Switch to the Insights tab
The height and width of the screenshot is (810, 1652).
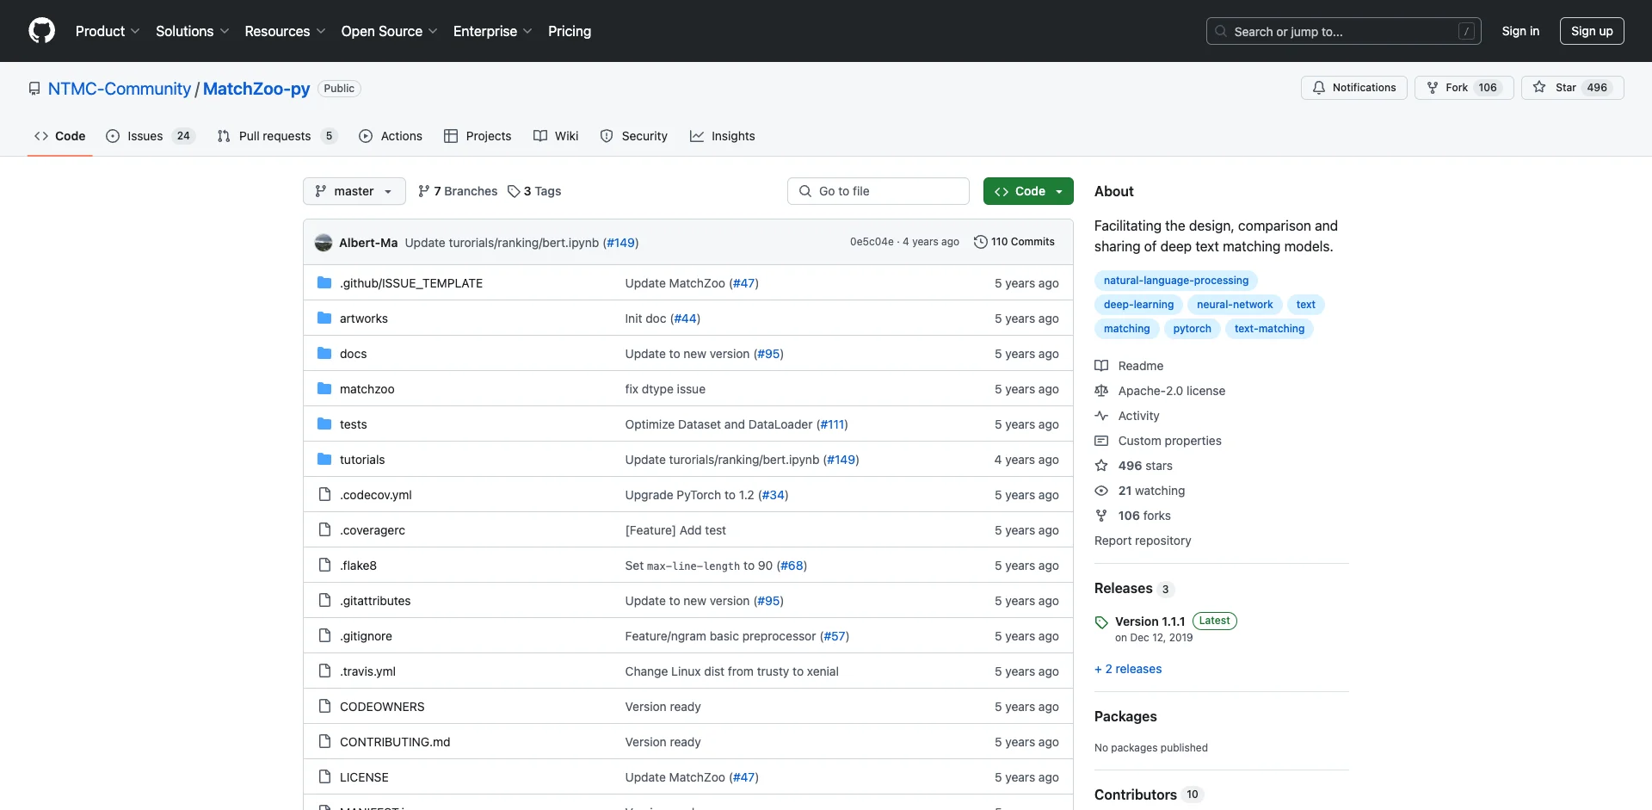tap(723, 136)
